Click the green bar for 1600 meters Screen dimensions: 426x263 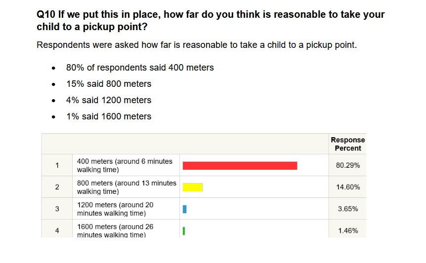click(x=184, y=230)
